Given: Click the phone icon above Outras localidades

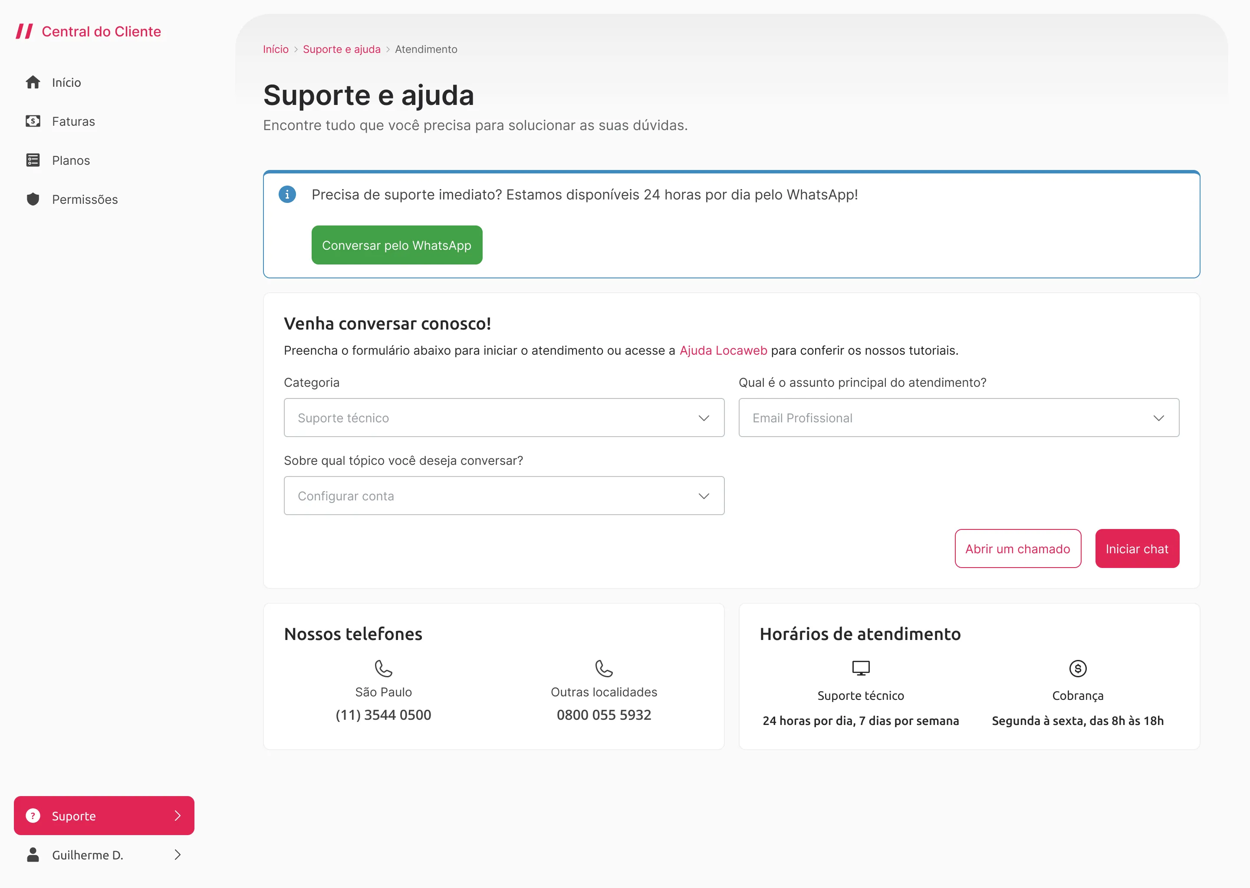Looking at the screenshot, I should (604, 668).
